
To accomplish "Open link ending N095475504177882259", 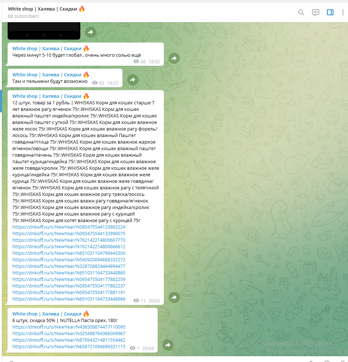I will pyautogui.click(x=69, y=279).
